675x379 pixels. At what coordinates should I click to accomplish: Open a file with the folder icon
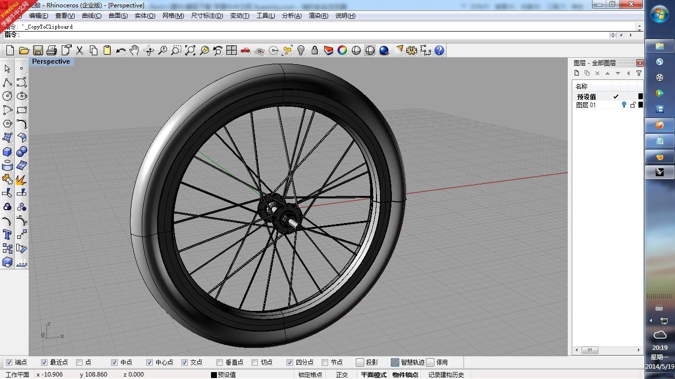pyautogui.click(x=24, y=50)
